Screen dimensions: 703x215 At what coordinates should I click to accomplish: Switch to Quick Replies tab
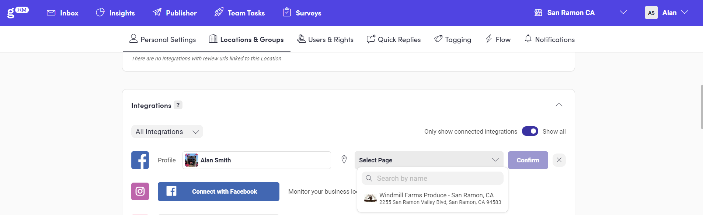(x=394, y=39)
